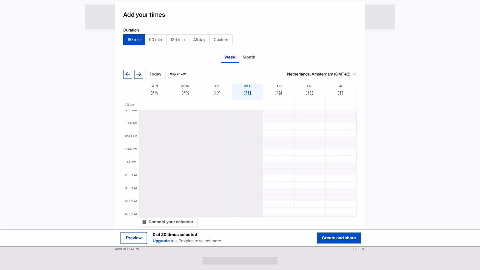Click the ADVERTISEMENT label

pyautogui.click(x=127, y=249)
